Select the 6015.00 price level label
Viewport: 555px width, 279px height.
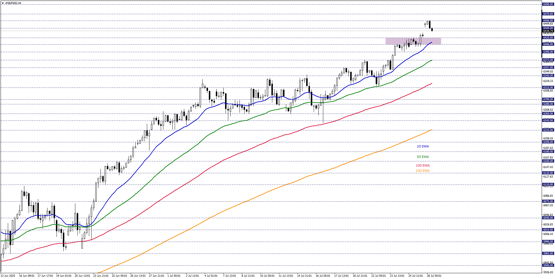548,230
